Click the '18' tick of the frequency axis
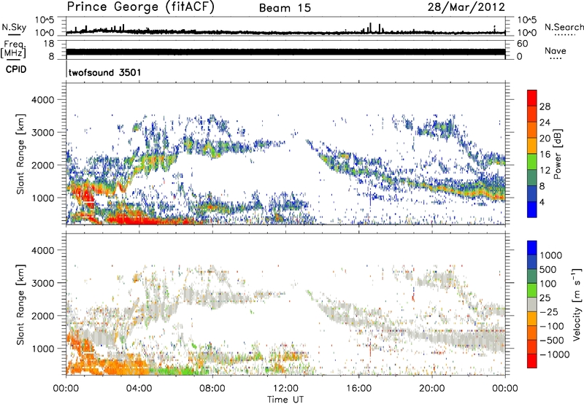The image size is (584, 404). (x=49, y=44)
